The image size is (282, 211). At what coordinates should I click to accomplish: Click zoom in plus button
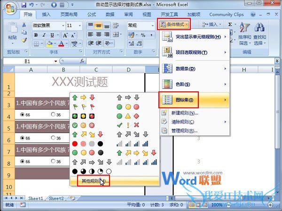point(270,205)
